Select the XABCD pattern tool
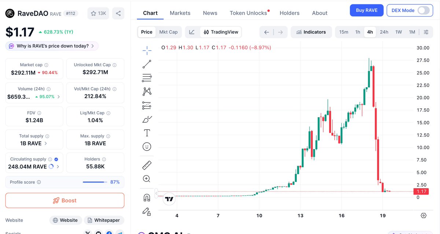Image resolution: width=440 pixels, height=234 pixels. tap(147, 91)
